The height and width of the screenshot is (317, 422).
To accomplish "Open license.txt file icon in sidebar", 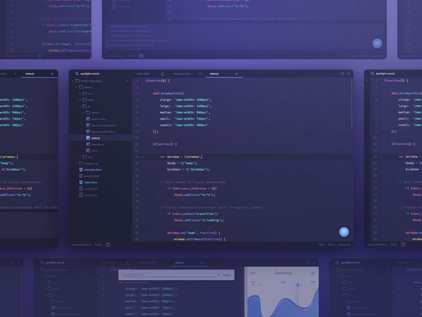I will click(81, 195).
